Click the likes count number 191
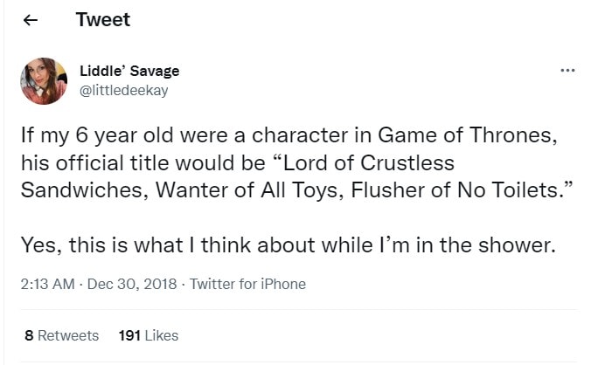 (x=128, y=335)
